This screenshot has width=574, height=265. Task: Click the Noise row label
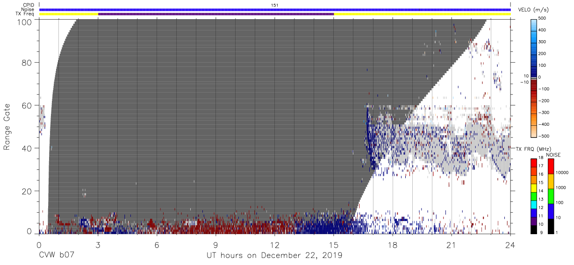(x=28, y=9)
